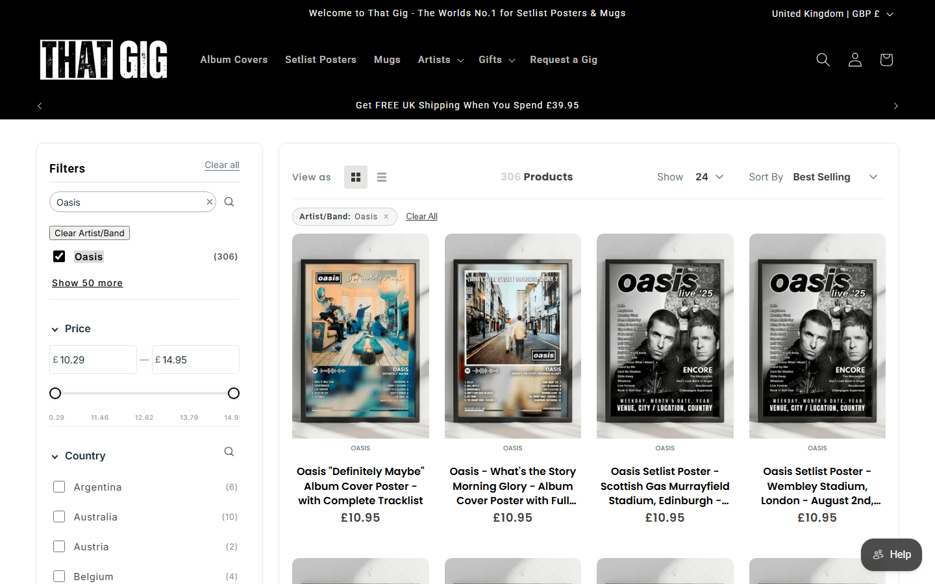Switch to grid view
Image resolution: width=935 pixels, height=584 pixels.
[x=356, y=177]
